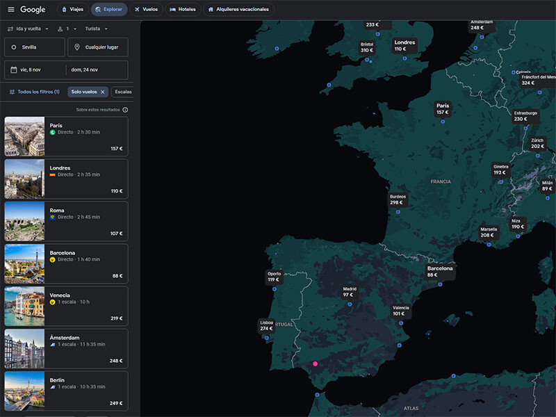Expand the Ida y vuelta dropdown

tap(28, 28)
